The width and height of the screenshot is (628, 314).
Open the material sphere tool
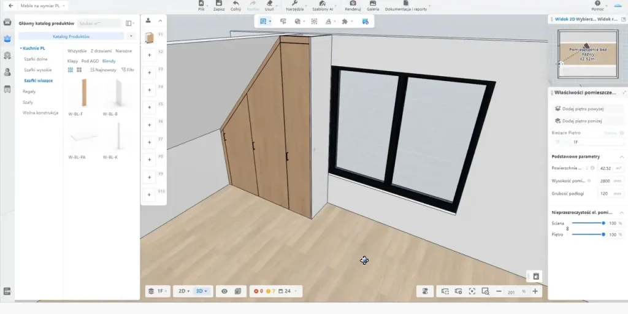297,21
